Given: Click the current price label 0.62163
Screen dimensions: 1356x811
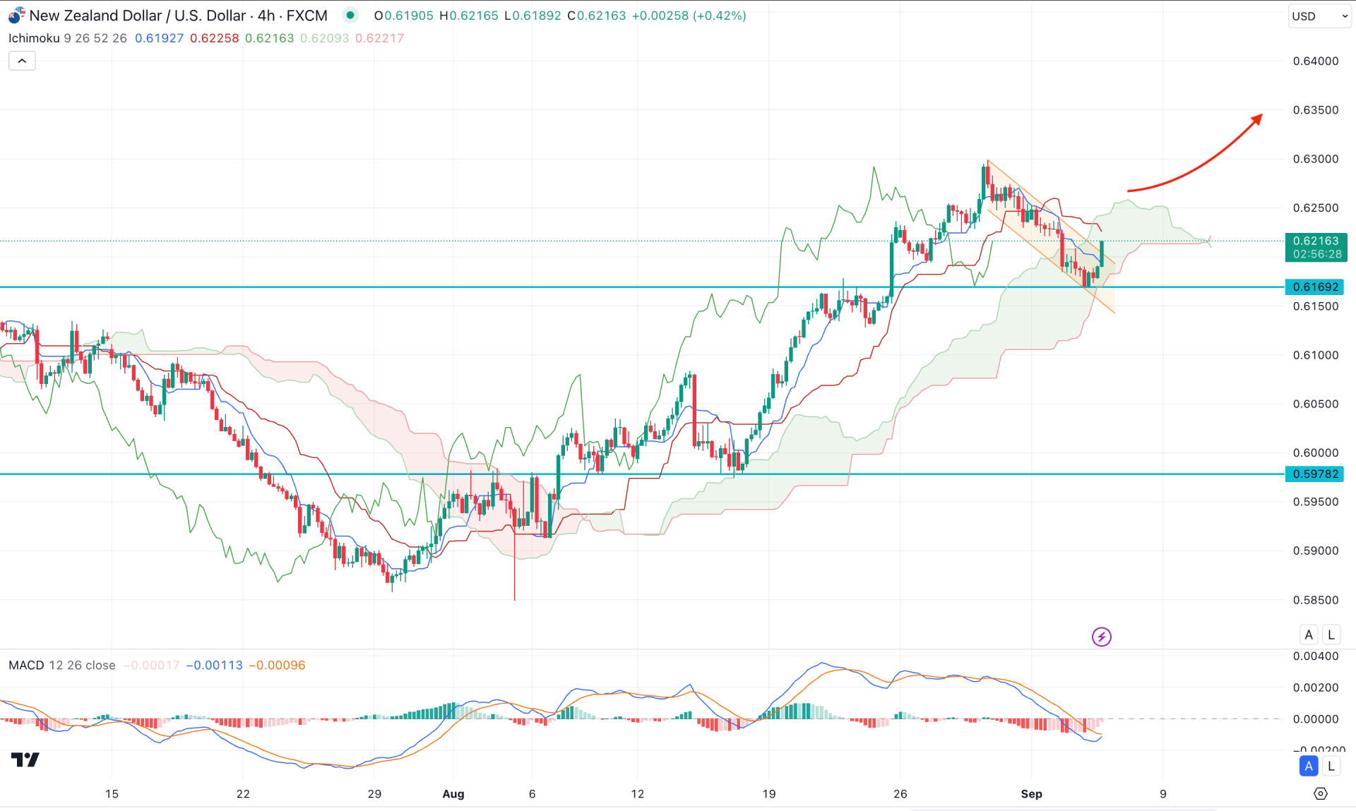Looking at the screenshot, I should (1316, 241).
